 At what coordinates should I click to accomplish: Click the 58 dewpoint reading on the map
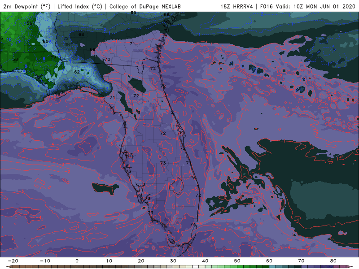(x=15, y=59)
